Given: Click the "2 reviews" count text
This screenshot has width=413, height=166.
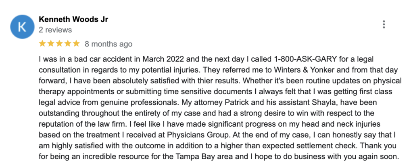Looking at the screenshot, I should click(x=55, y=30).
